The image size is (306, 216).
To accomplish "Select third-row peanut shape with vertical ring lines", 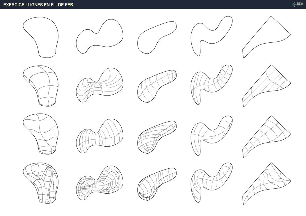I will [x=99, y=135].
